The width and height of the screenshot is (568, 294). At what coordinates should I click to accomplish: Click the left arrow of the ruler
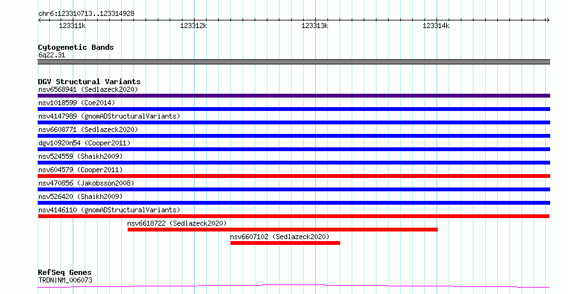point(40,20)
